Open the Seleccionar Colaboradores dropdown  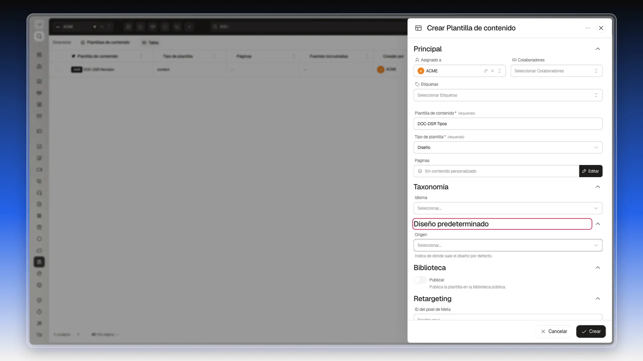(556, 71)
